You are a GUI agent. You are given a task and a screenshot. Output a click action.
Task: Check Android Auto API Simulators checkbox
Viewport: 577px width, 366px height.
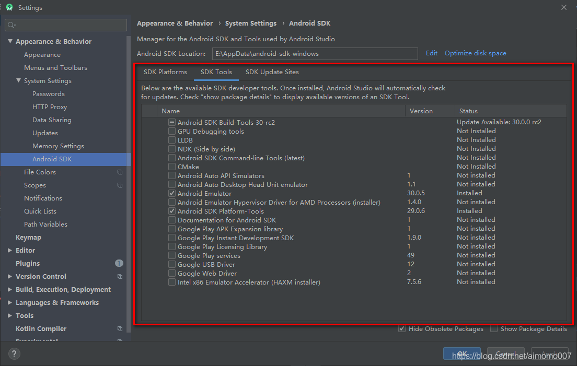pos(172,175)
